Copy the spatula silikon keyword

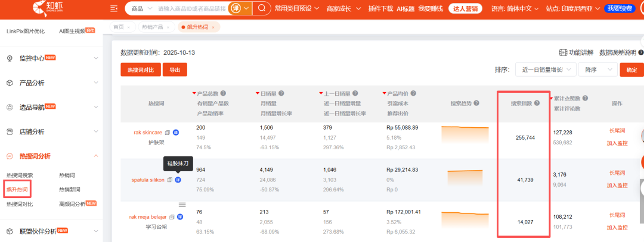coord(169,180)
